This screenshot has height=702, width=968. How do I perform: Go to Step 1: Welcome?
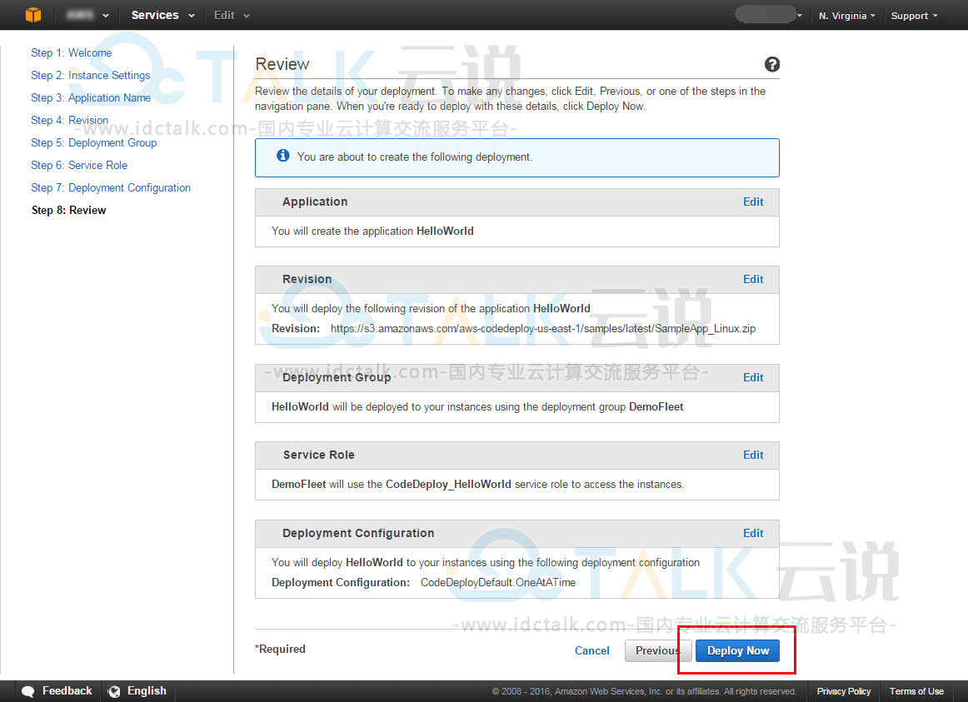point(72,53)
